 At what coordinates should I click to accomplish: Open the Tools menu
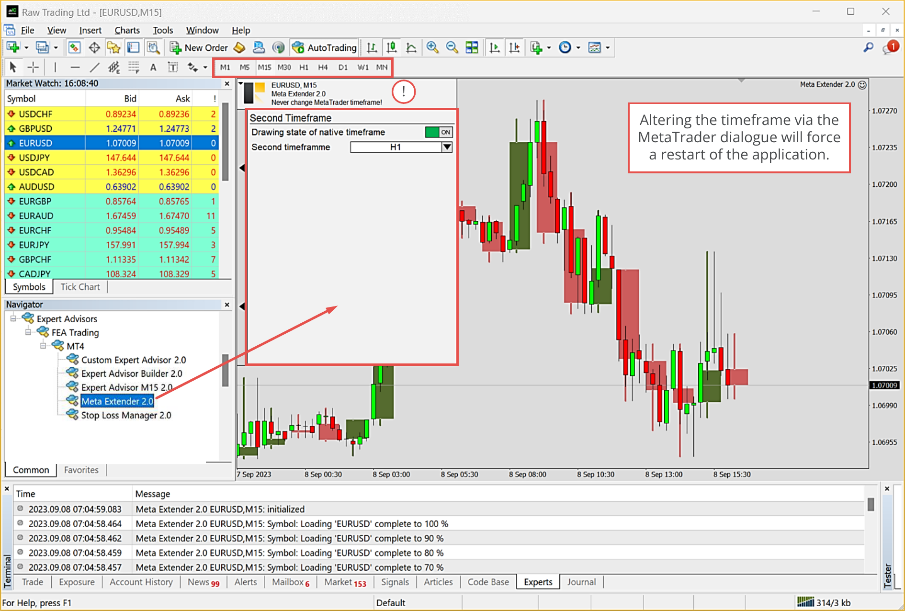pyautogui.click(x=163, y=30)
